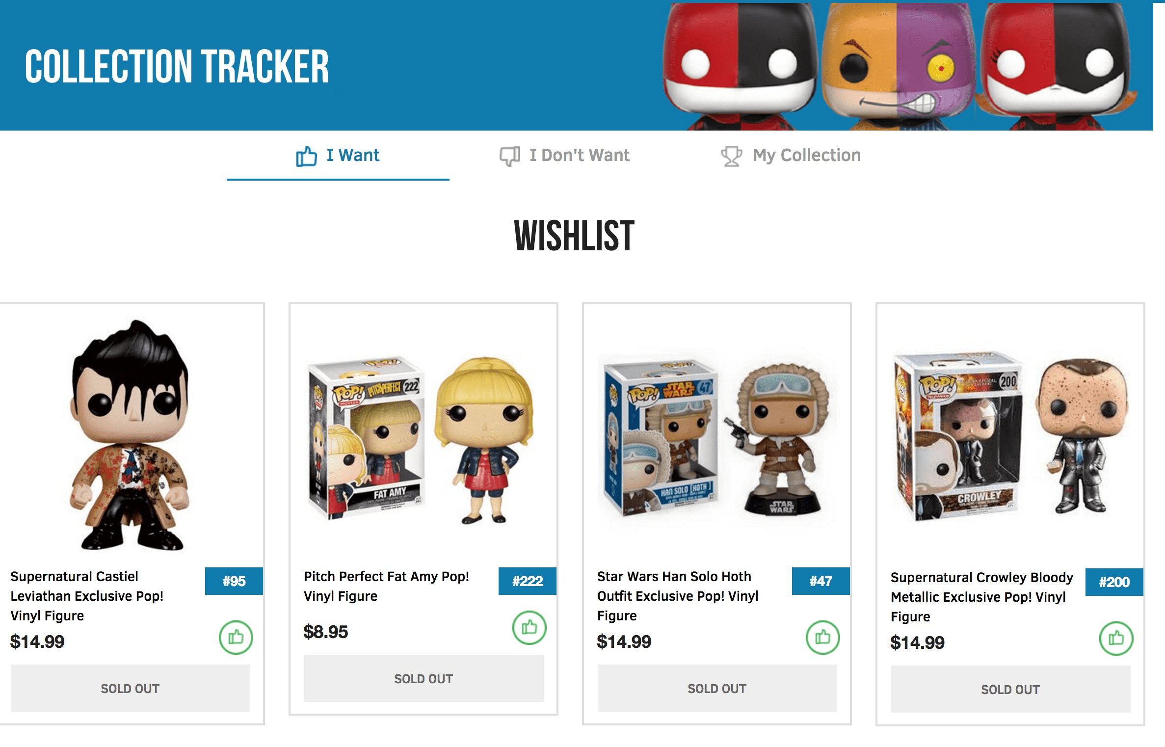The height and width of the screenshot is (747, 1165).
Task: Toggle green thumbs-up on Crowley Bloody Metallic figure
Action: pyautogui.click(x=1116, y=638)
